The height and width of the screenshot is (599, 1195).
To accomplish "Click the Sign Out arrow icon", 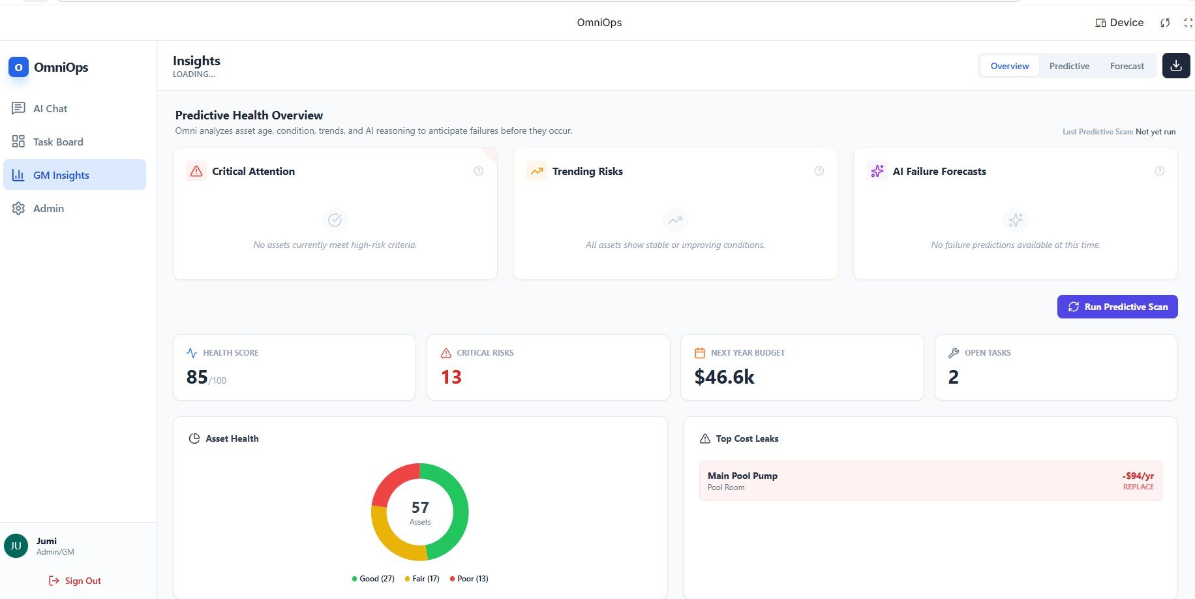I will [54, 581].
